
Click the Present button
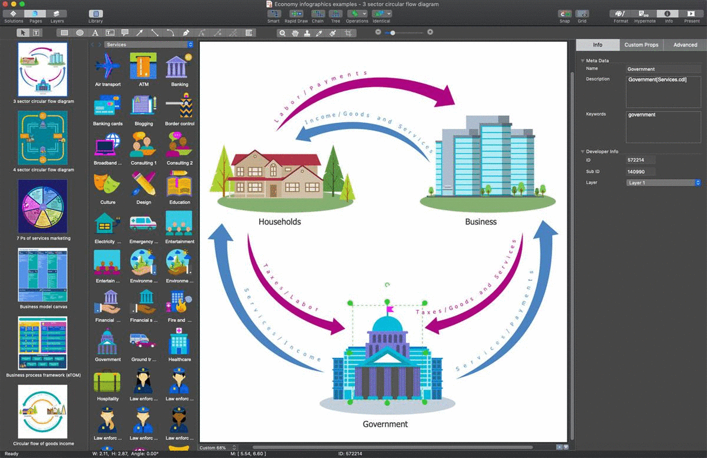click(692, 14)
